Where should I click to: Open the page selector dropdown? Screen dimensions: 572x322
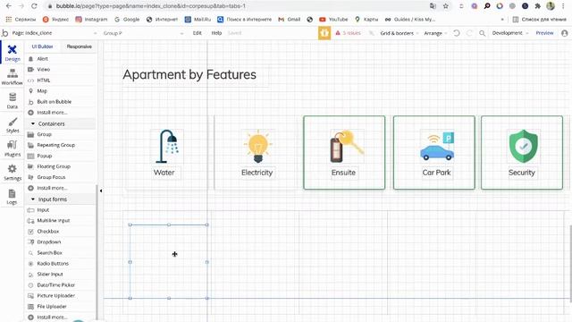click(55, 33)
